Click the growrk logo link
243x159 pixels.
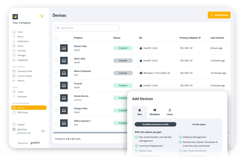pyautogui.click(x=35, y=143)
